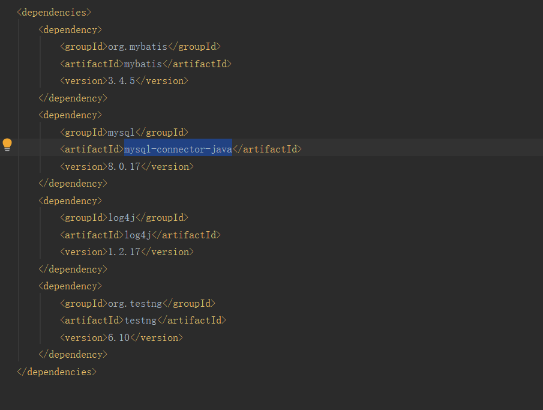
Task: Click the closing dependencies tag at bottom
Action: [57, 372]
